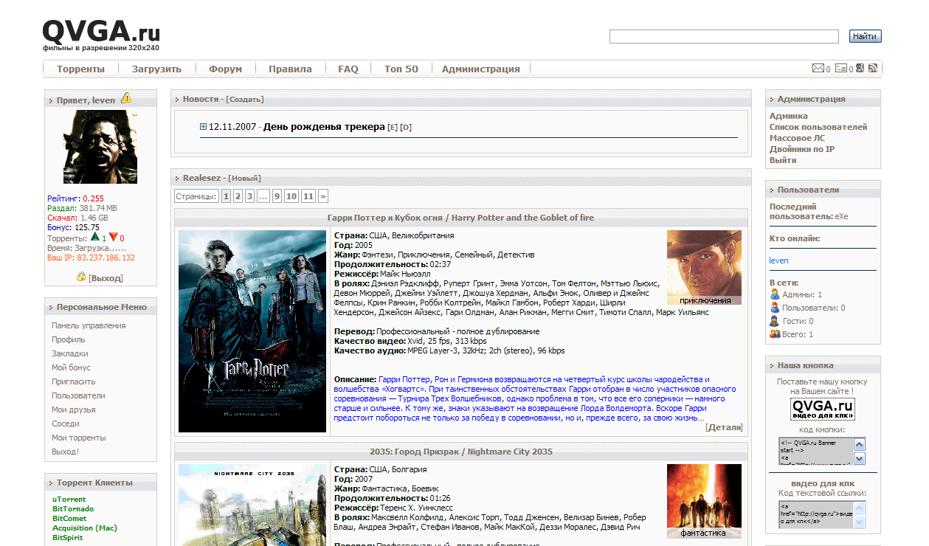Click the friends icon beside RSS
Image resolution: width=929 pixels, height=546 pixels.
tap(860, 69)
